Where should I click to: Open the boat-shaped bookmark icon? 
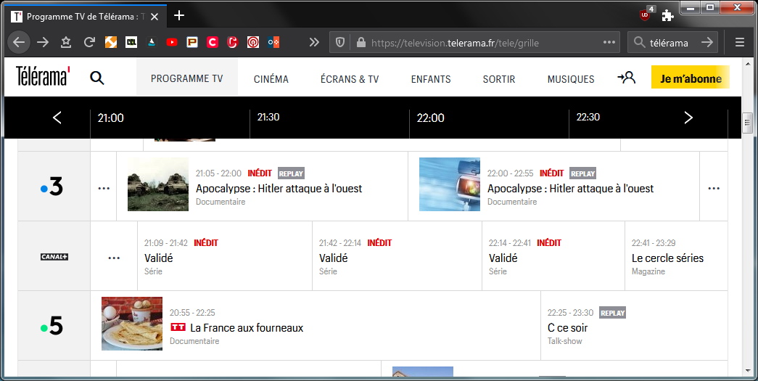coord(152,42)
